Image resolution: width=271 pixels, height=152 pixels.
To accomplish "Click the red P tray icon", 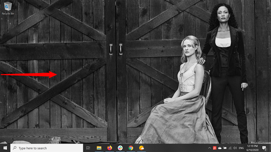I will [215, 148].
